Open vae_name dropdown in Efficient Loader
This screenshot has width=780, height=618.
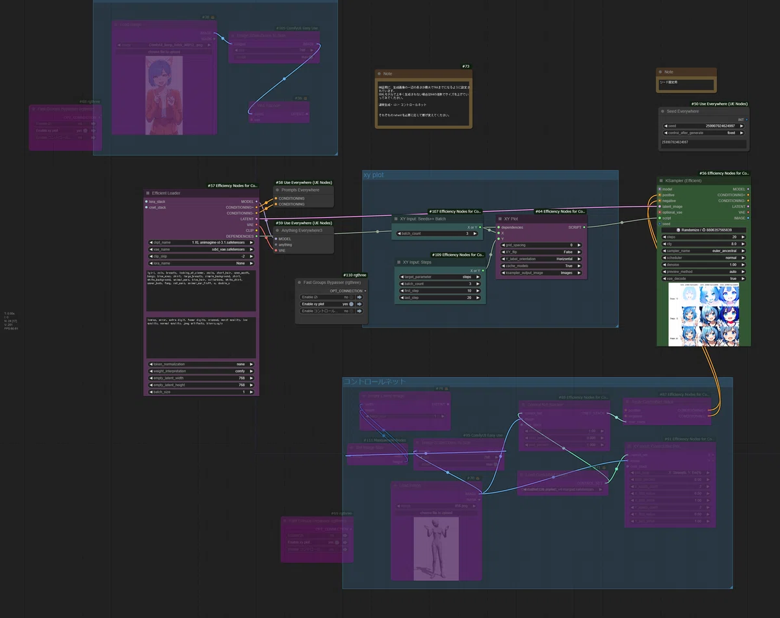point(201,250)
